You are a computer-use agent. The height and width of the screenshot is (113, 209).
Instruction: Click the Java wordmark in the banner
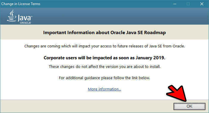[x=25, y=18]
